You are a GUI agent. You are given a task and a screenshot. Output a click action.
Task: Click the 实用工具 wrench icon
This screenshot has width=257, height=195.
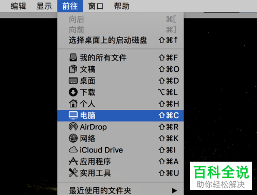73,173
